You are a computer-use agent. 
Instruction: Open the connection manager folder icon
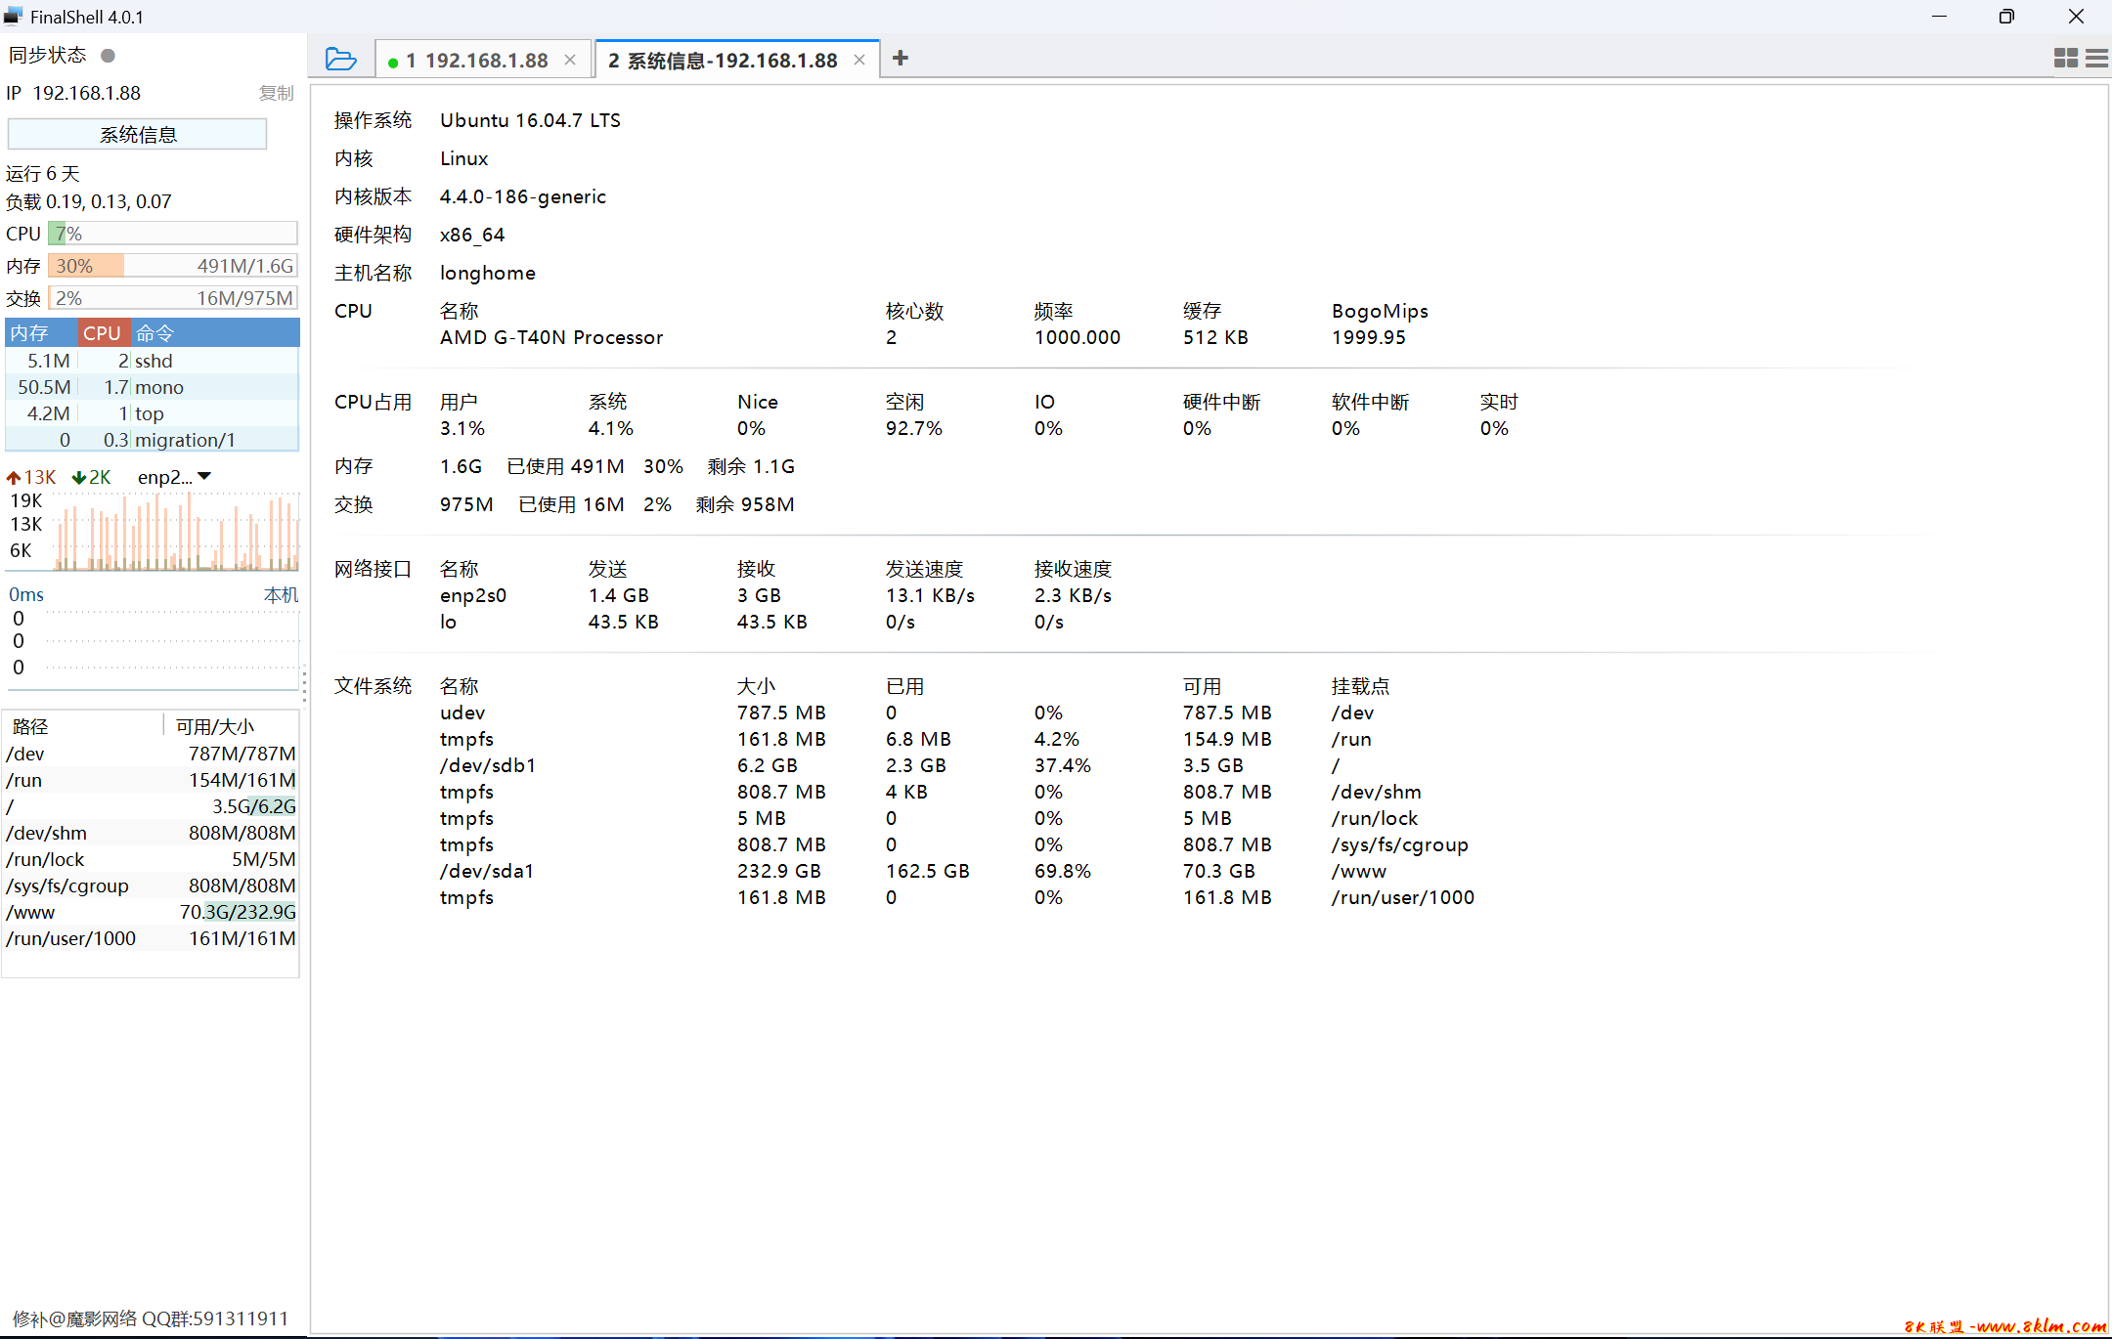(x=340, y=59)
